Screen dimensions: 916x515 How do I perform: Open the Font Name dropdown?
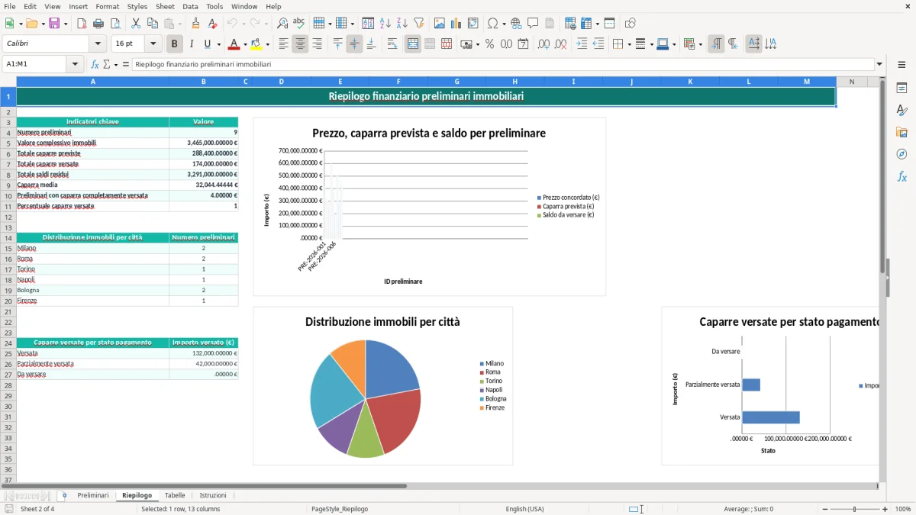pos(96,44)
